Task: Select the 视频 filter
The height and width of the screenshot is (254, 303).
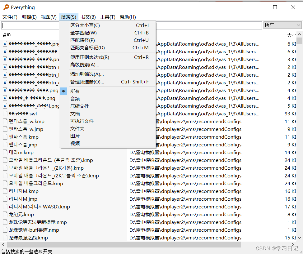Action: click(107, 143)
